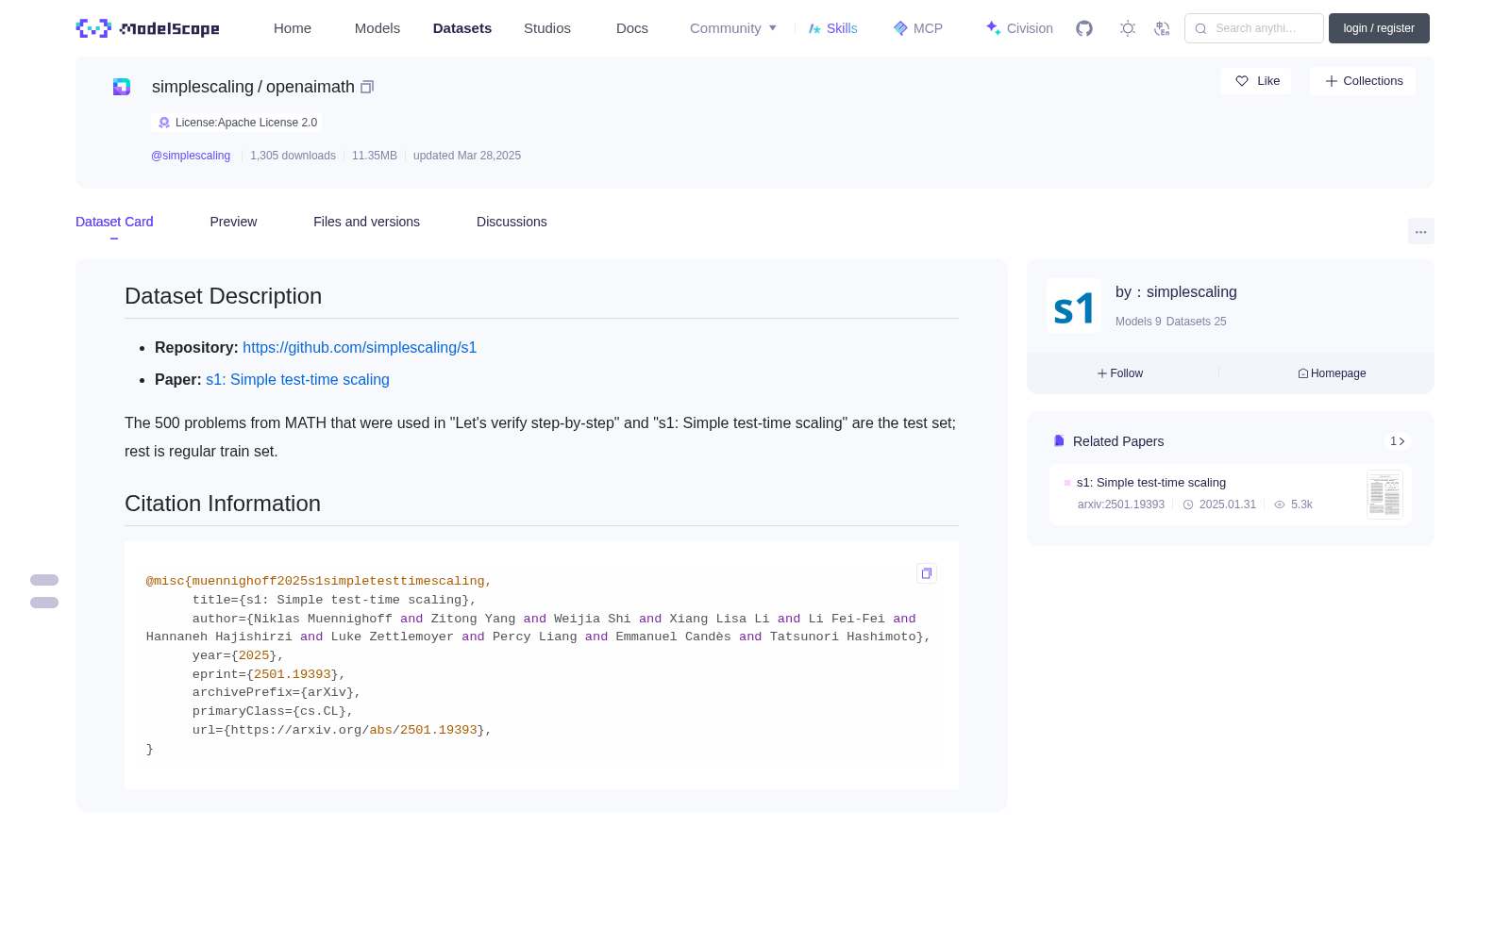Screen dimensions: 1510x943
Task: Switch to Files and versions tab
Action: [366, 222]
